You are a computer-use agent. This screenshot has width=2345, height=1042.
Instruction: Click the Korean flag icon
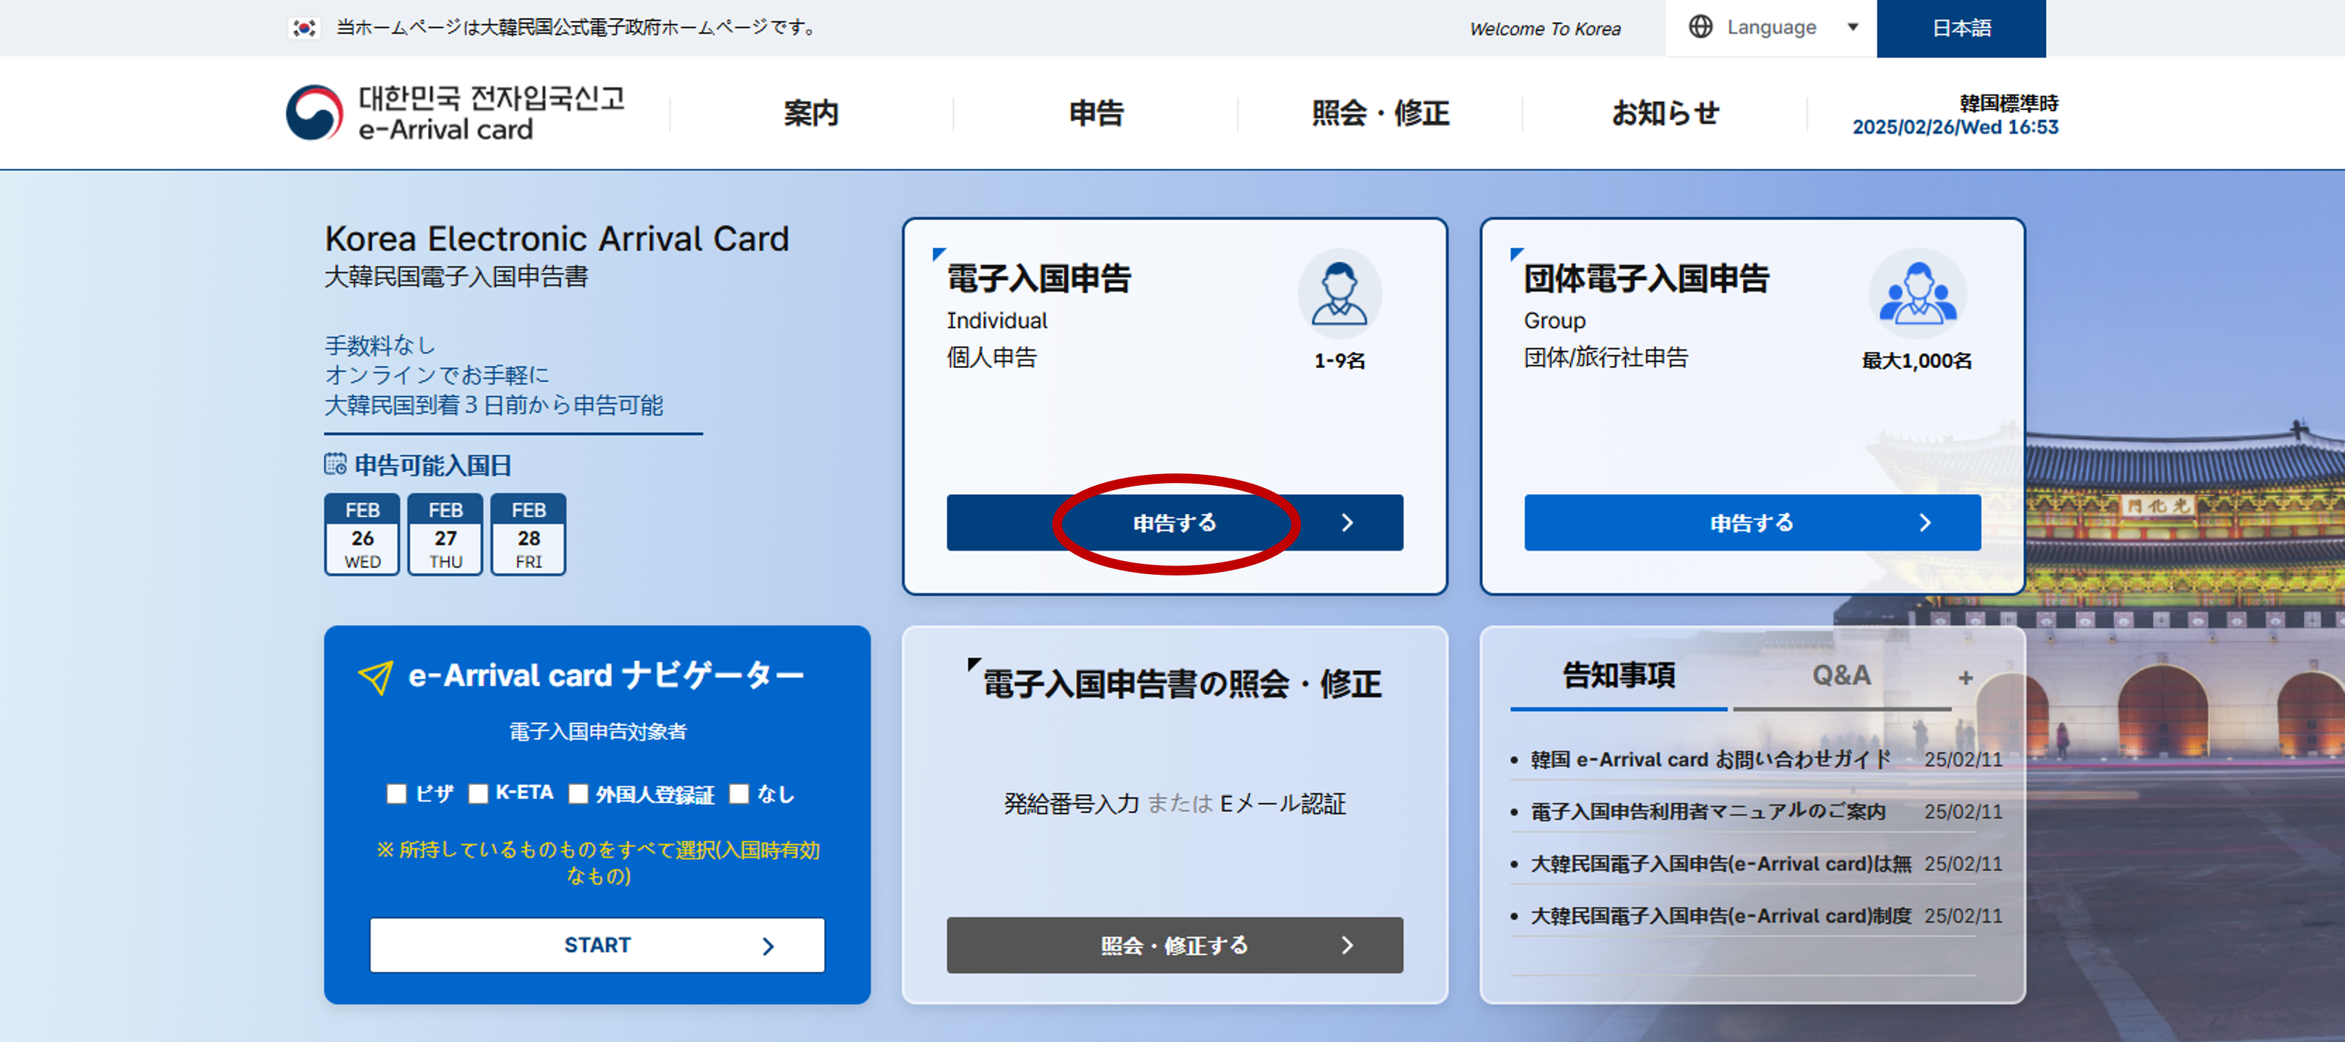click(303, 28)
